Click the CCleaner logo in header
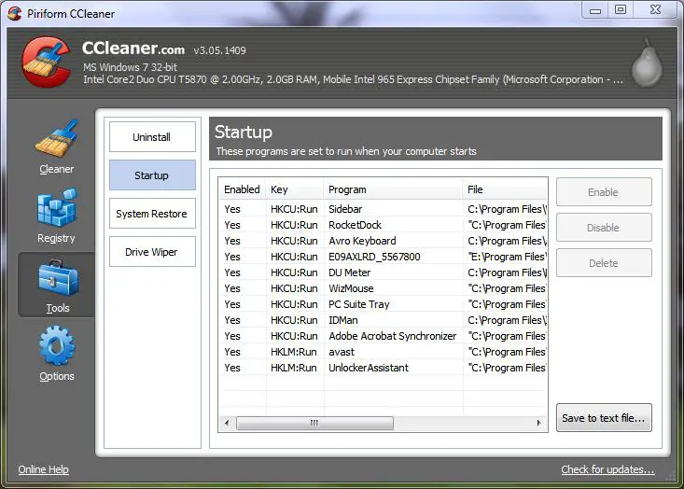 tap(47, 62)
